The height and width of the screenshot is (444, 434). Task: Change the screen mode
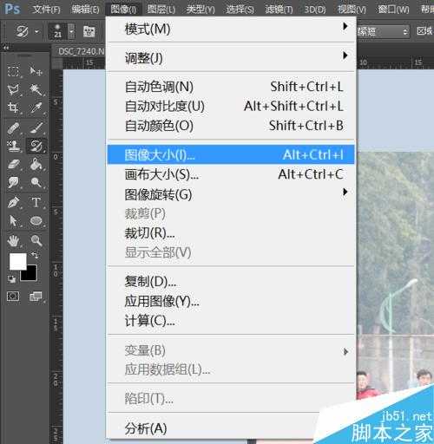point(36,297)
